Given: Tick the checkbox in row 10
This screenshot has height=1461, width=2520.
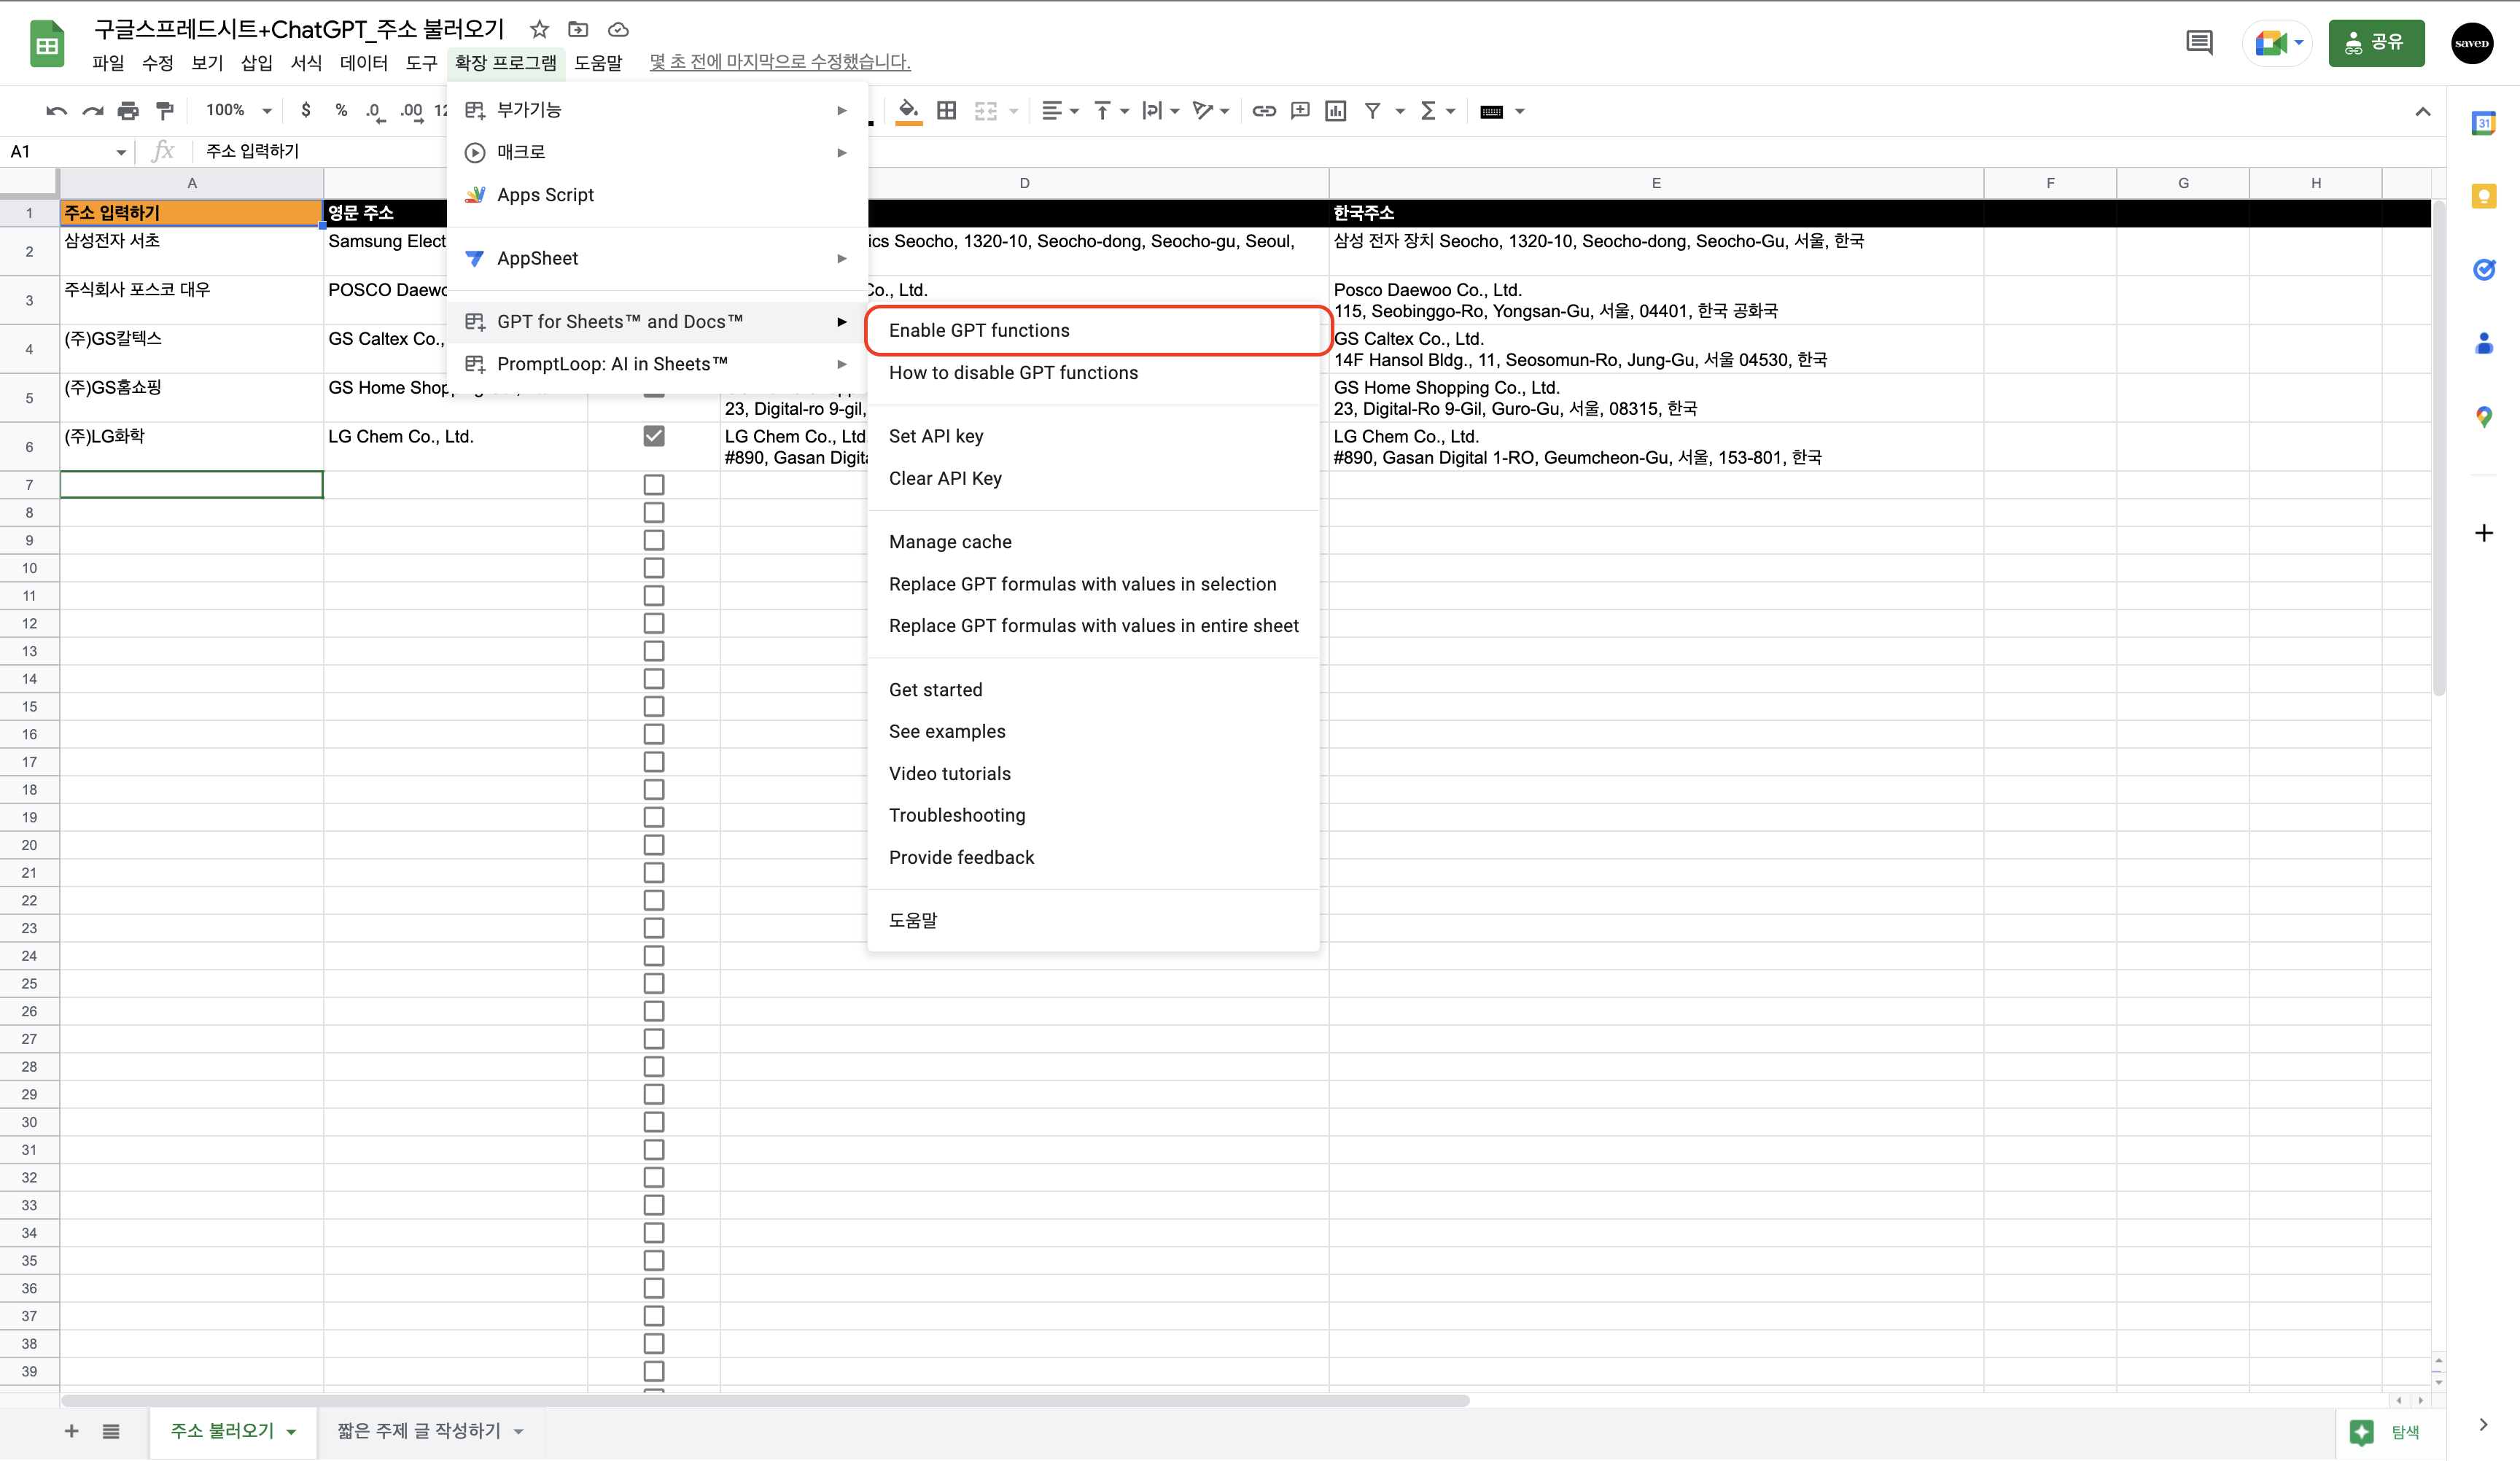Looking at the screenshot, I should (654, 568).
